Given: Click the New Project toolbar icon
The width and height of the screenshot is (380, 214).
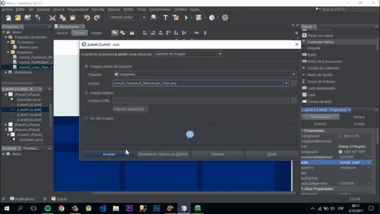Looking at the screenshot, I should (x=18, y=18).
